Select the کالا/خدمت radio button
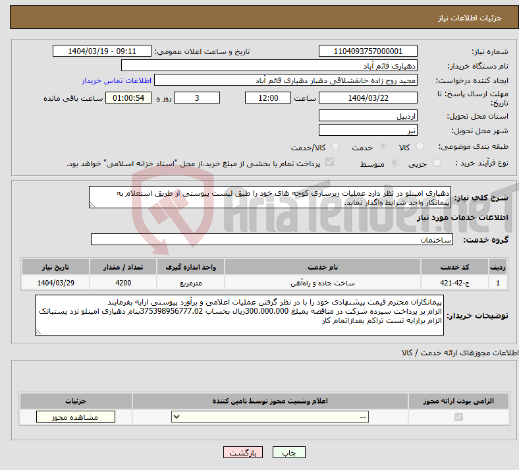 click(x=335, y=146)
